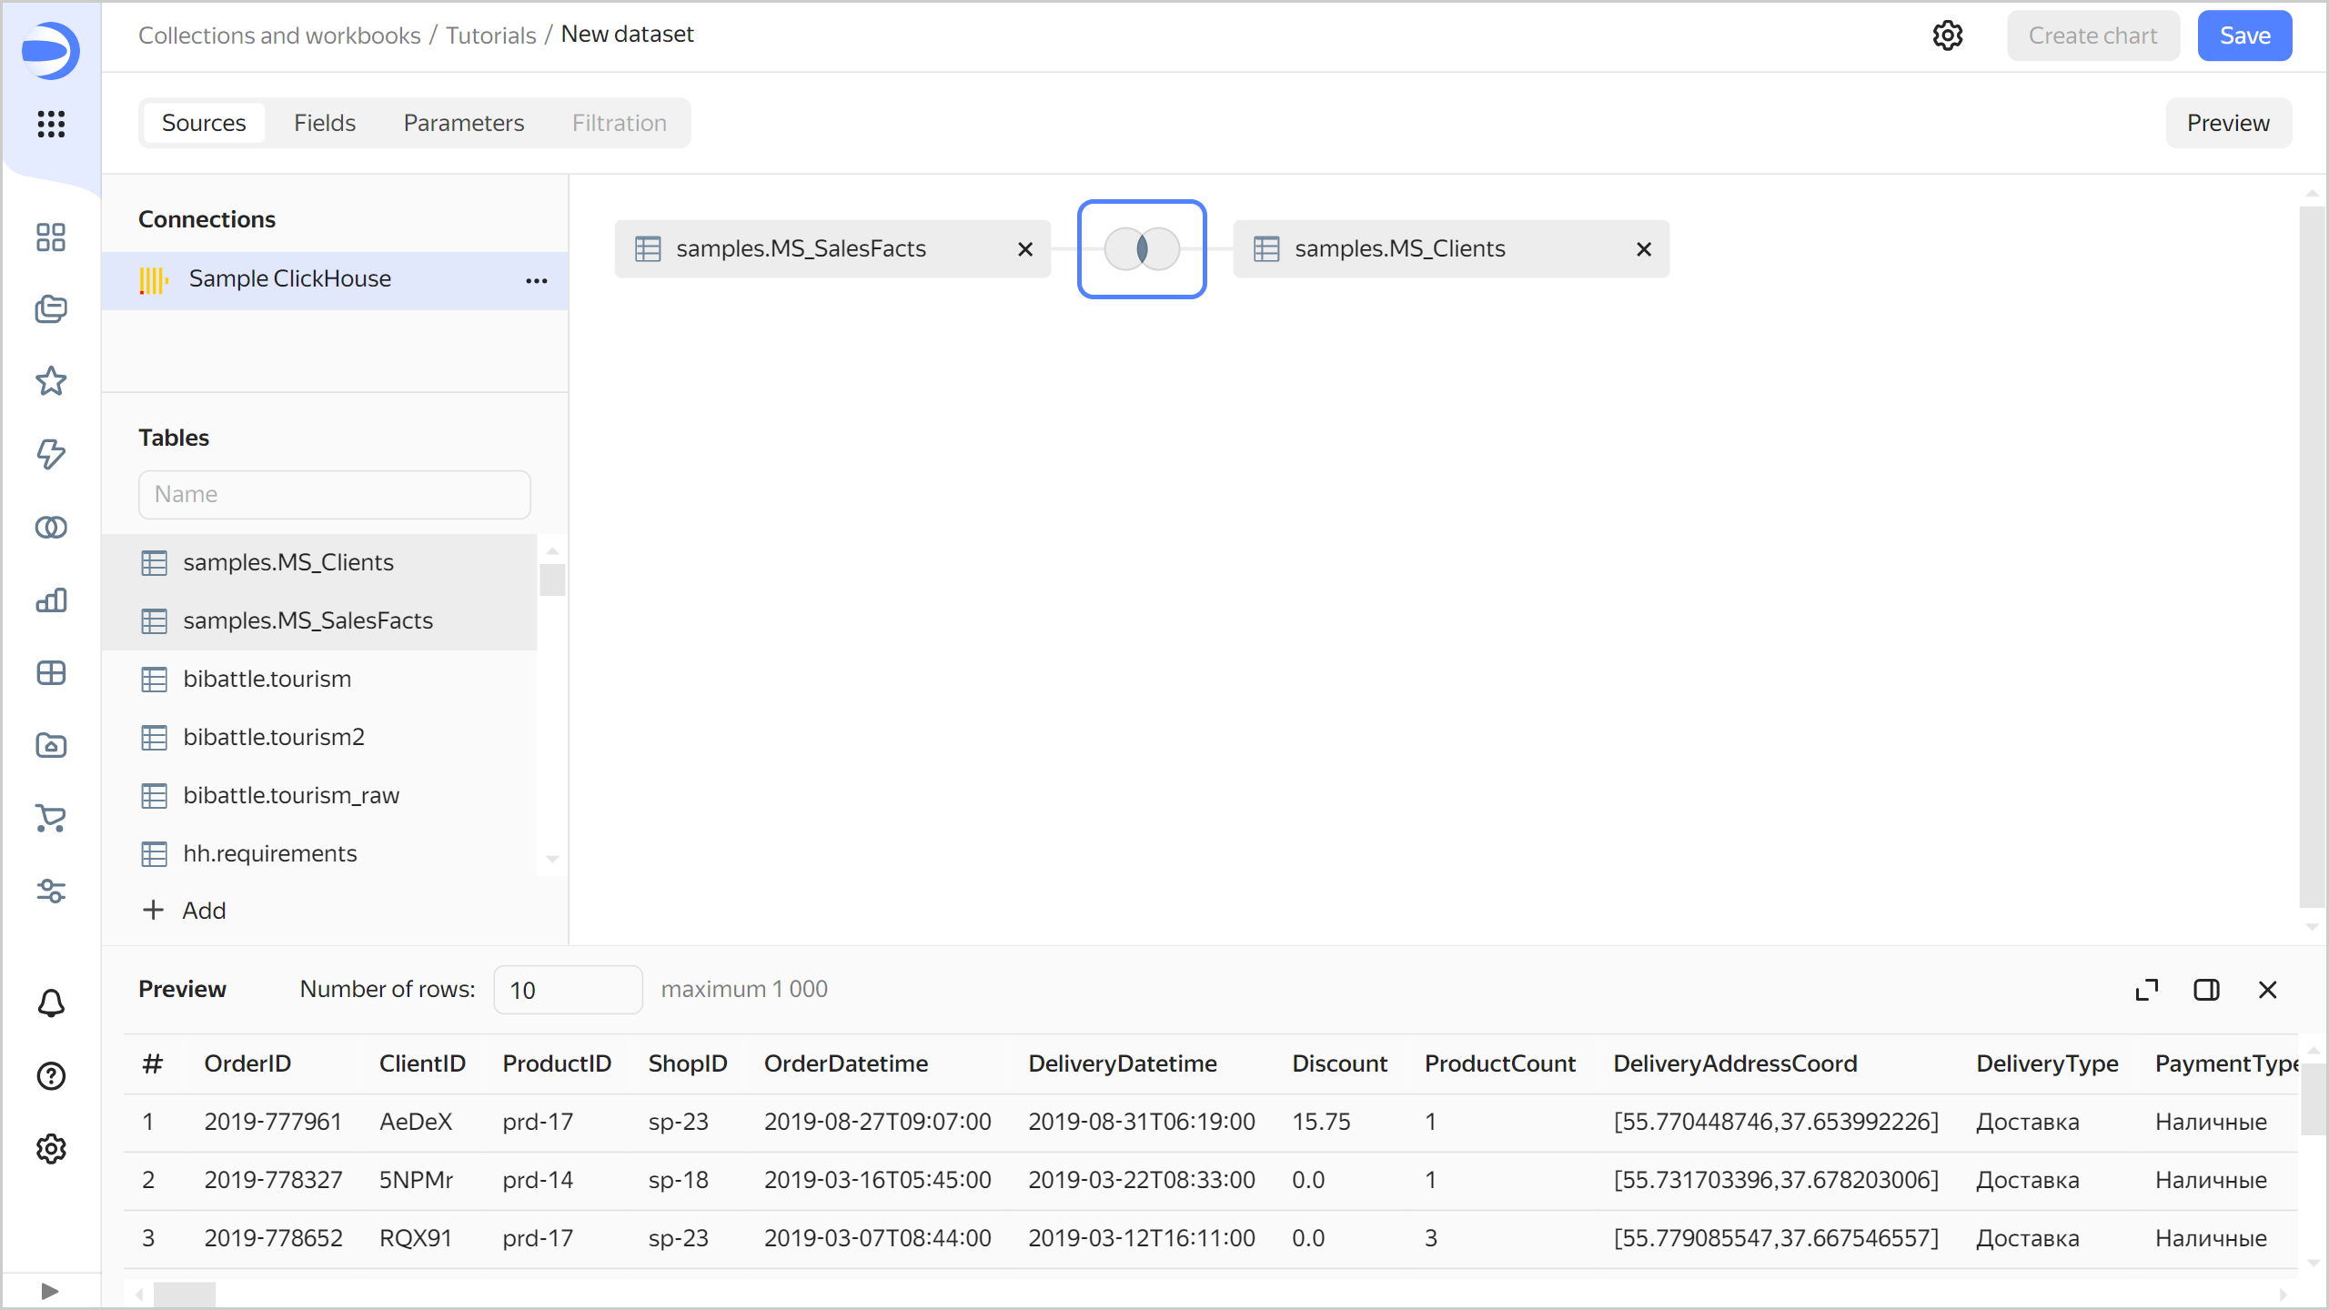This screenshot has width=2329, height=1310.
Task: Switch to the Fields tab
Action: coord(324,123)
